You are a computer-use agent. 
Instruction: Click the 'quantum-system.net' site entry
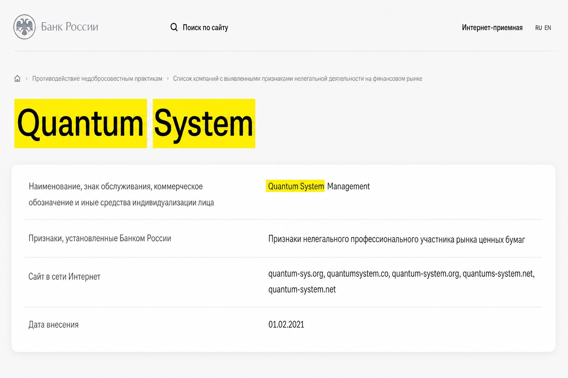click(302, 289)
